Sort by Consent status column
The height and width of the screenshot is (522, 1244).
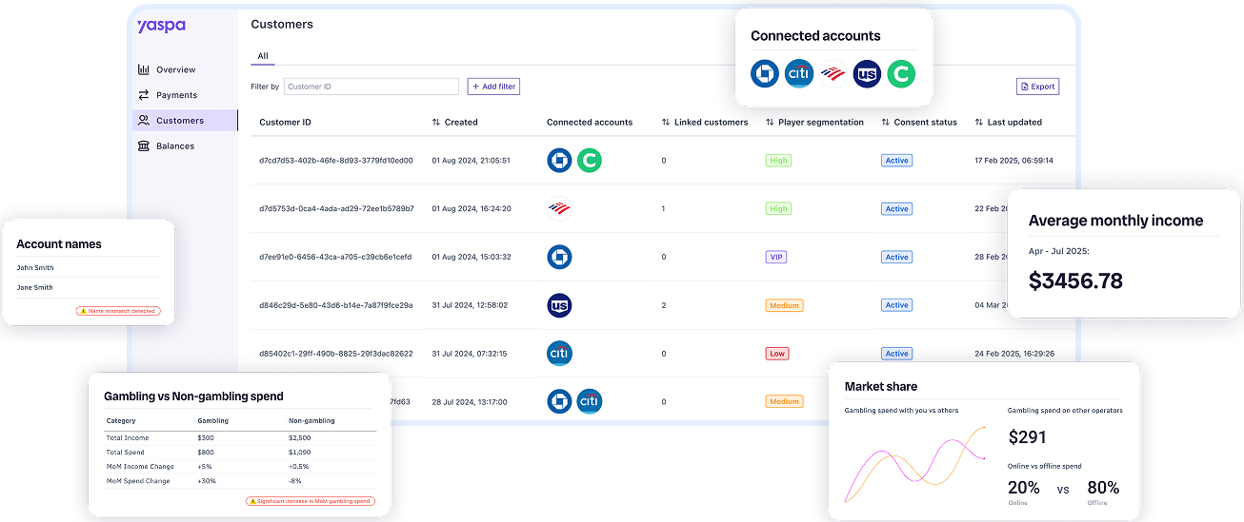[918, 123]
